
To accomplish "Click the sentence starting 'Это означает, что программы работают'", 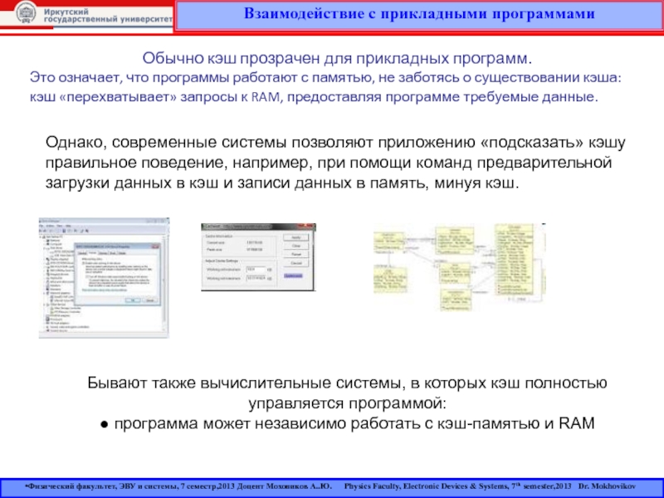I will click(x=325, y=78).
